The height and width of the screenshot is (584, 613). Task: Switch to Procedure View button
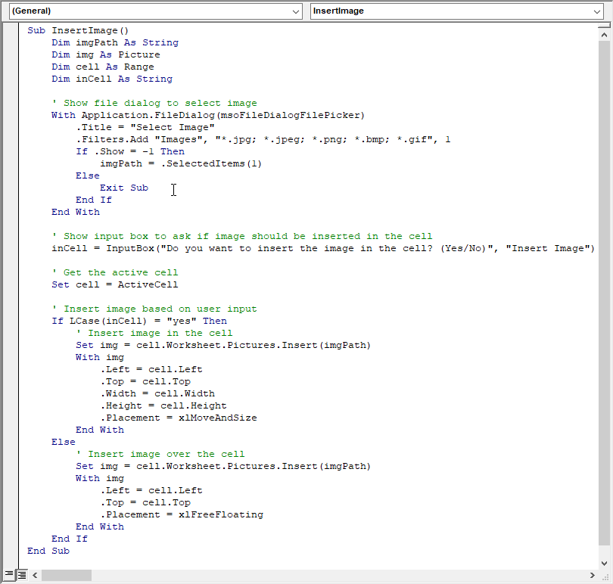click(8, 575)
